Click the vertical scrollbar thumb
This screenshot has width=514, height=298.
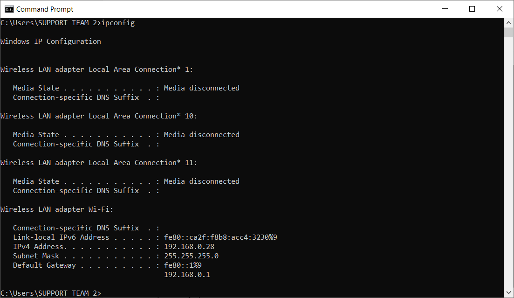tap(509, 32)
